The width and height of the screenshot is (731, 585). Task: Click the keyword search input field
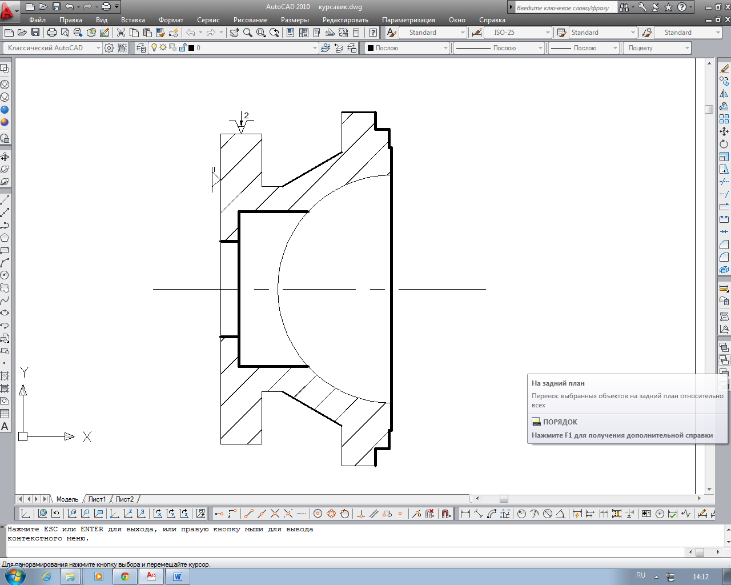565,7
